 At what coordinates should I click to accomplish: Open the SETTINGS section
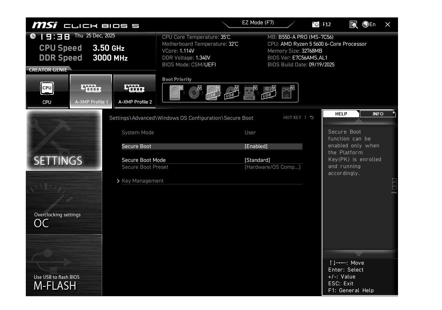[64, 140]
